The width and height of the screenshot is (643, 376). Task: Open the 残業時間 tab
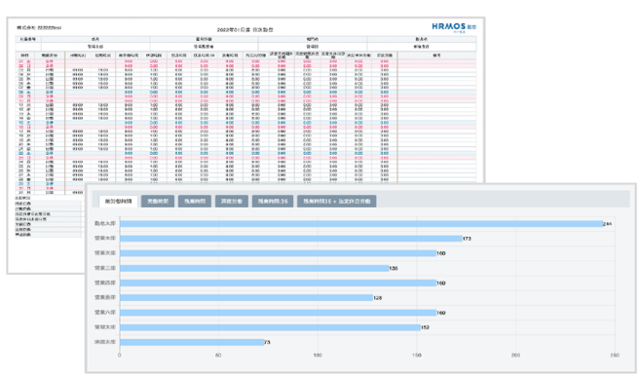pyautogui.click(x=195, y=202)
